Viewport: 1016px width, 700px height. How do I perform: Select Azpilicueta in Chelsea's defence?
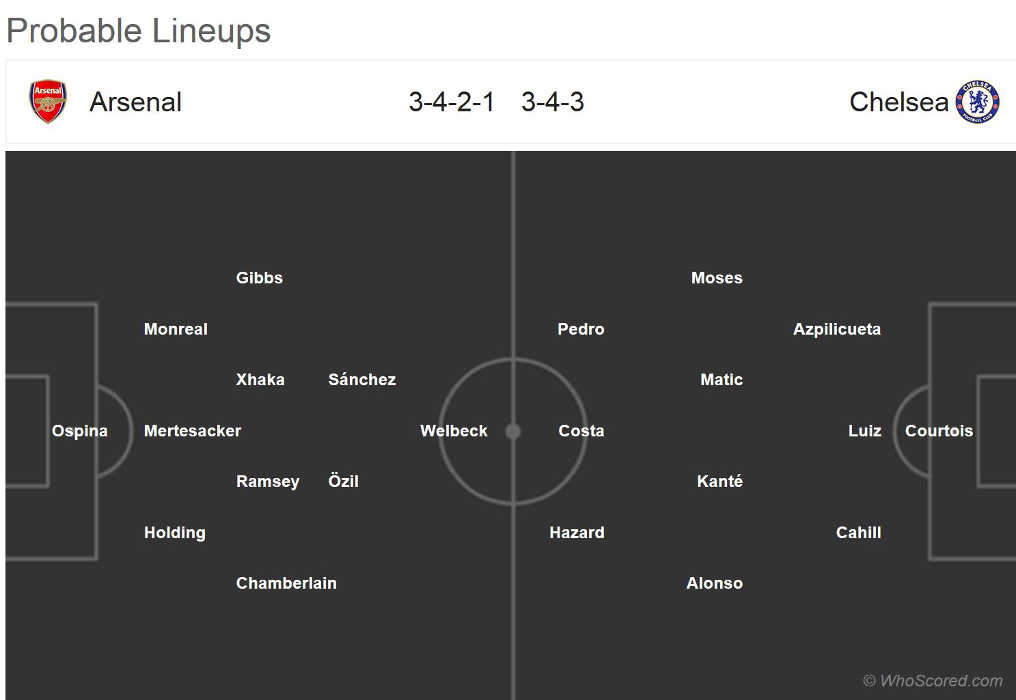(836, 329)
